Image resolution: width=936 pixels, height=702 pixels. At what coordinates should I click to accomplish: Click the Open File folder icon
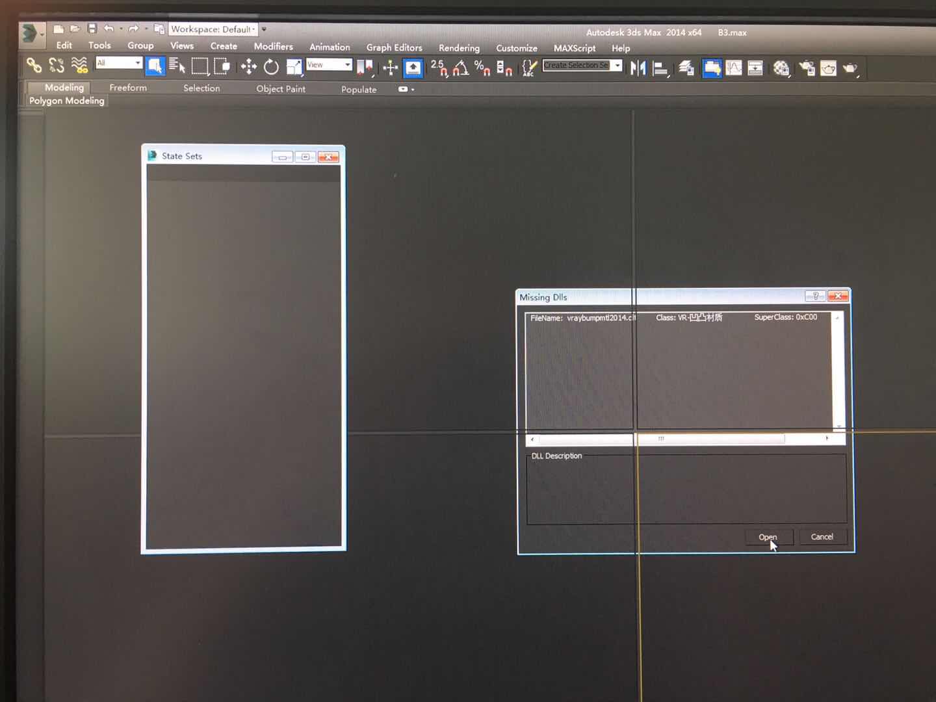(75, 29)
